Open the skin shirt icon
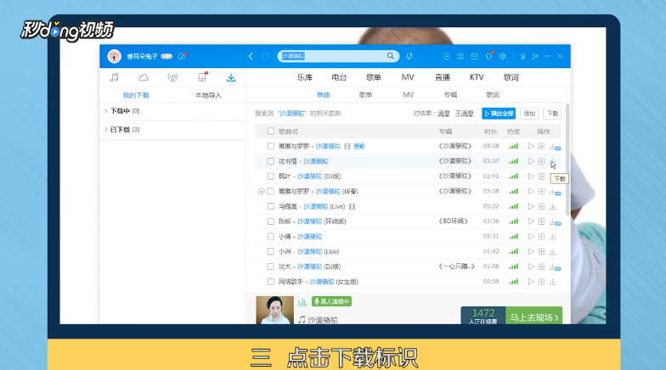The image size is (666, 370). [x=488, y=56]
